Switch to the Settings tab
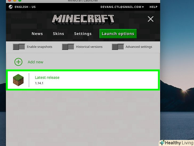 click(x=83, y=34)
